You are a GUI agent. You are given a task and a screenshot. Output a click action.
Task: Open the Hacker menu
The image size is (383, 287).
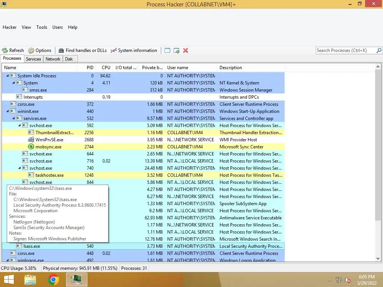click(9, 27)
